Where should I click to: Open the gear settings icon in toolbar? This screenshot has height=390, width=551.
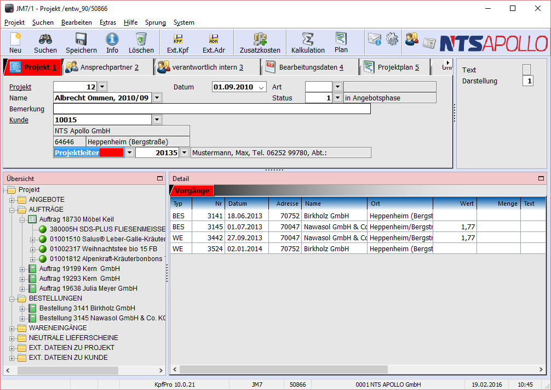(392, 39)
